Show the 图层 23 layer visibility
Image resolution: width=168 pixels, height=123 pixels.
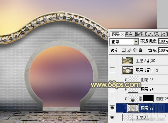pos(112,79)
